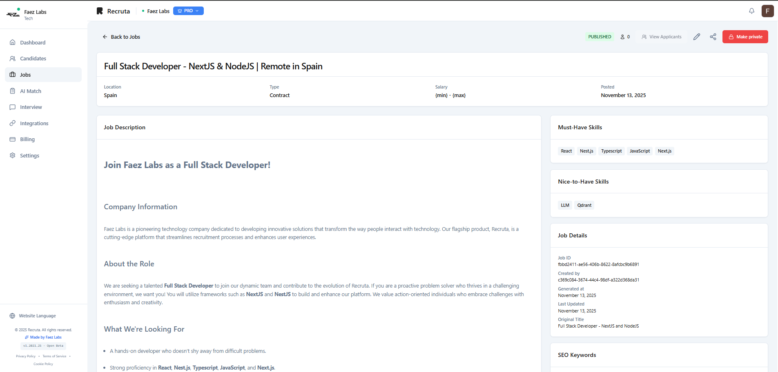Click the AI Match icon in the sidebar
The height and width of the screenshot is (372, 778).
click(x=13, y=91)
